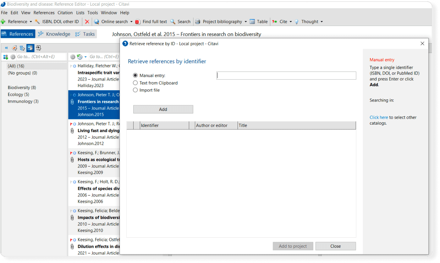This screenshot has height=263, width=440.
Task: Click the Add button
Action: click(x=163, y=109)
